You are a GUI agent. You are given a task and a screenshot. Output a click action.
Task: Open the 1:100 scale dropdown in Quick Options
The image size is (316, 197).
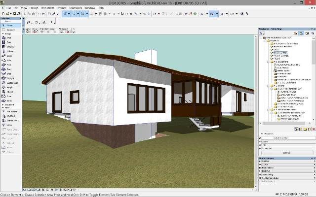288,164
